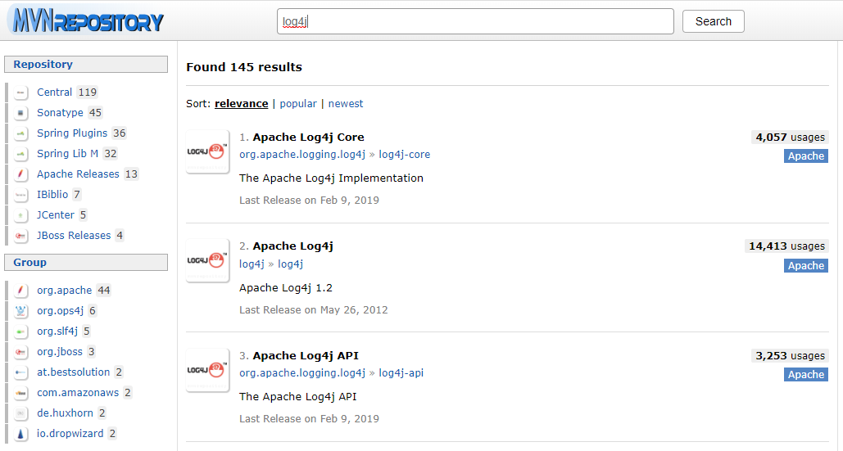Focus the log4j search input field
843x451 pixels.
[x=475, y=21]
